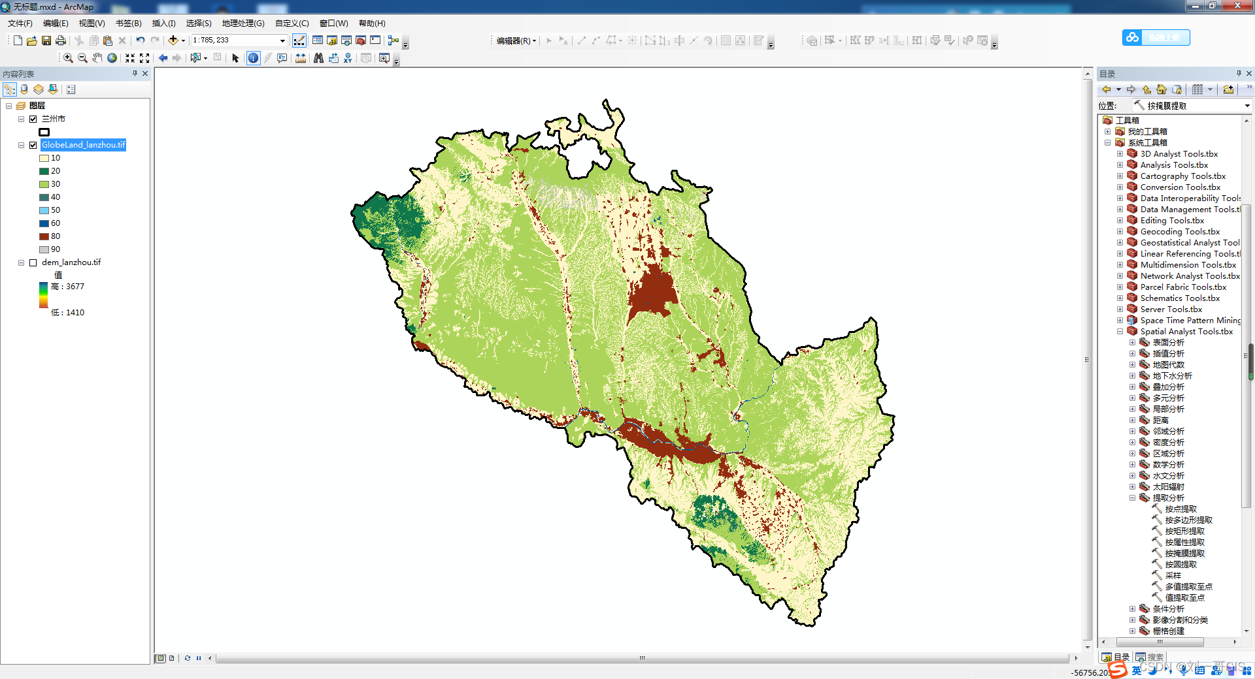The image size is (1255, 679).
Task: Collapse the Spatial Analyst Tools.tbx node
Action: (1120, 332)
